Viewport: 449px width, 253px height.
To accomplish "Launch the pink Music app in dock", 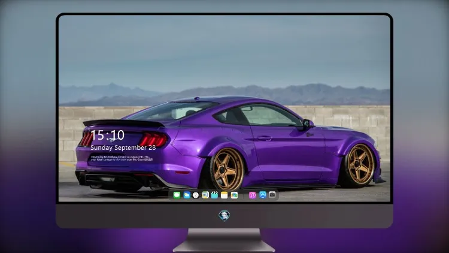I will click(252, 195).
